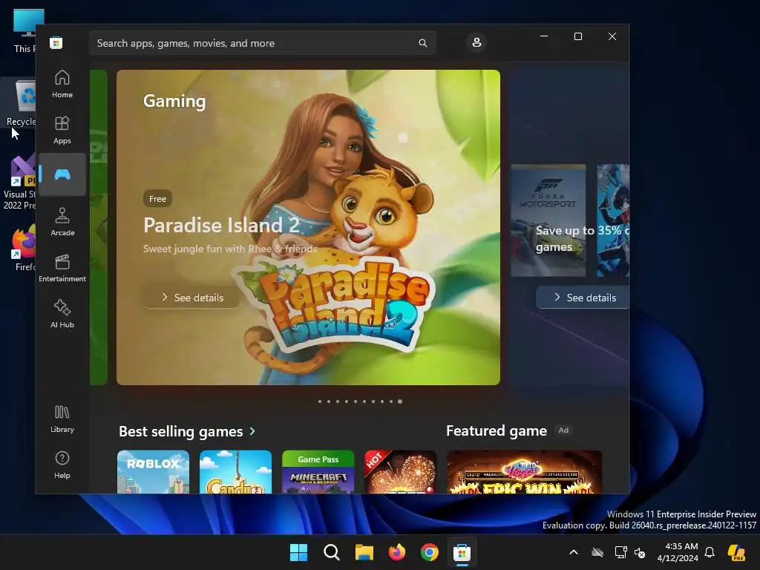760x570 pixels.
Task: Open the Windows Start menu
Action: 298,552
